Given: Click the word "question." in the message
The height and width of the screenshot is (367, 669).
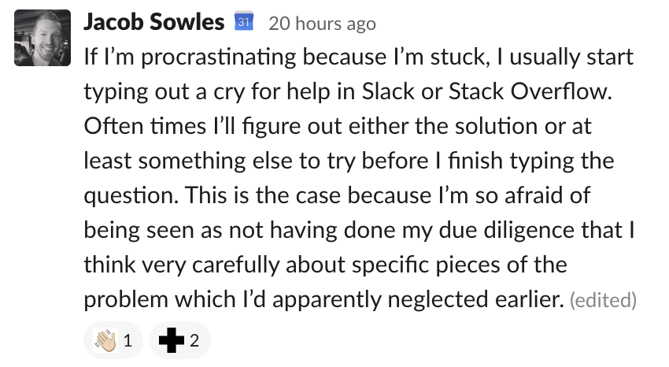Looking at the screenshot, I should click(131, 196).
